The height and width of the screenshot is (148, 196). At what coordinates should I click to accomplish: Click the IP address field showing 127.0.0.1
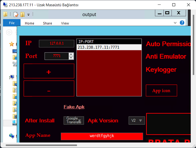pyautogui.click(x=56, y=43)
